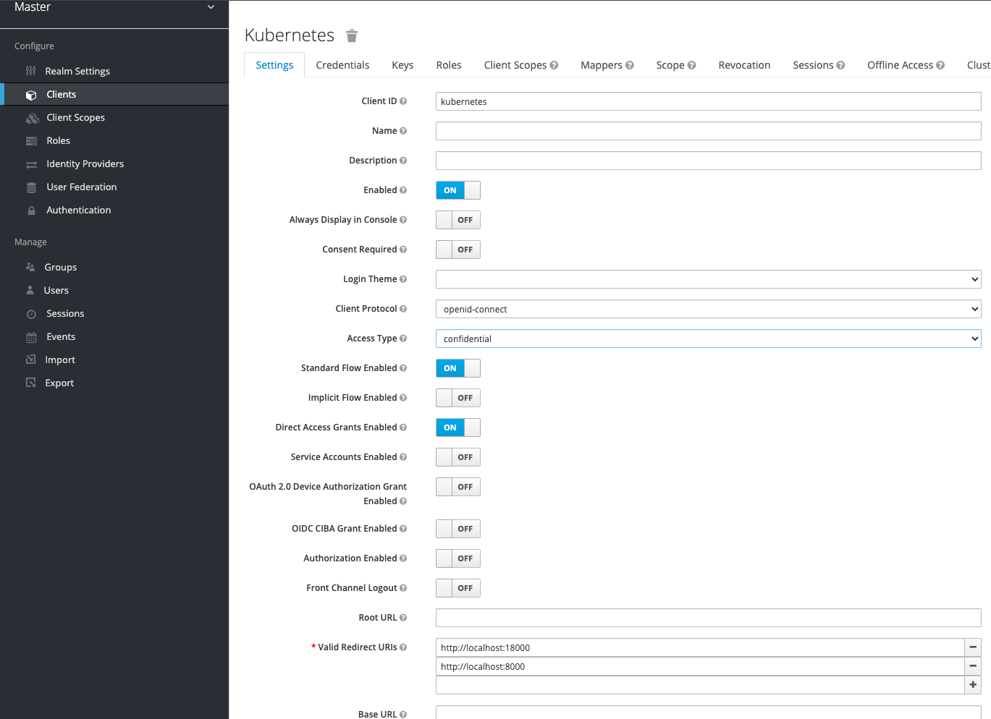Show help tooltip for Login Theme
Viewport: 991px width, 719px height.
tap(403, 279)
